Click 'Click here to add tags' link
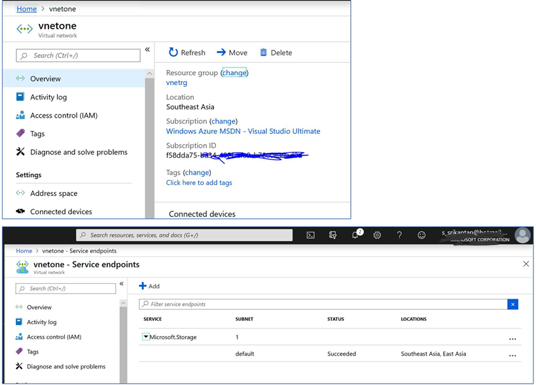Screen dimensions: 536x385 click(199, 183)
